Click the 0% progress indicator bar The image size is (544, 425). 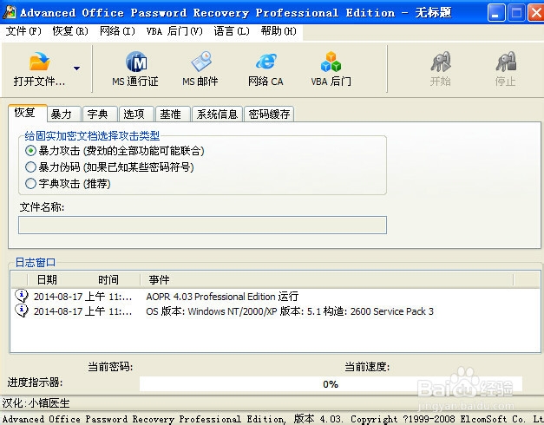click(331, 384)
